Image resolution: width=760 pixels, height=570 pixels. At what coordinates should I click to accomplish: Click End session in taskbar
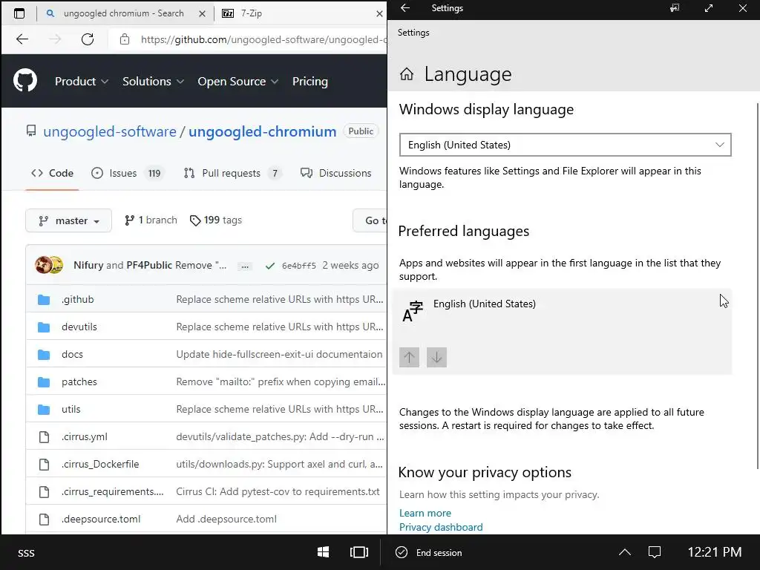pyautogui.click(x=429, y=552)
